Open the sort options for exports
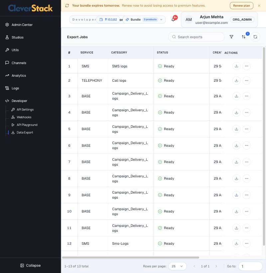 (x=243, y=37)
